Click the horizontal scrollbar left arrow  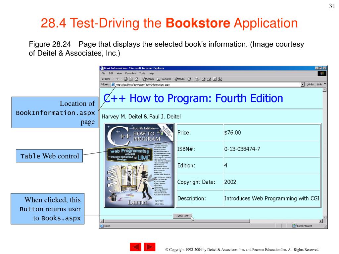click(x=102, y=221)
